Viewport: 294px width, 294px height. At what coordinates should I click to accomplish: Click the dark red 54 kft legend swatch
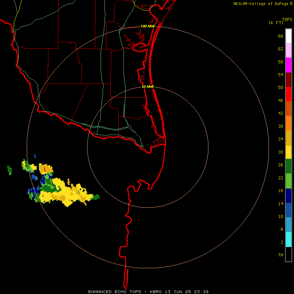point(288,80)
